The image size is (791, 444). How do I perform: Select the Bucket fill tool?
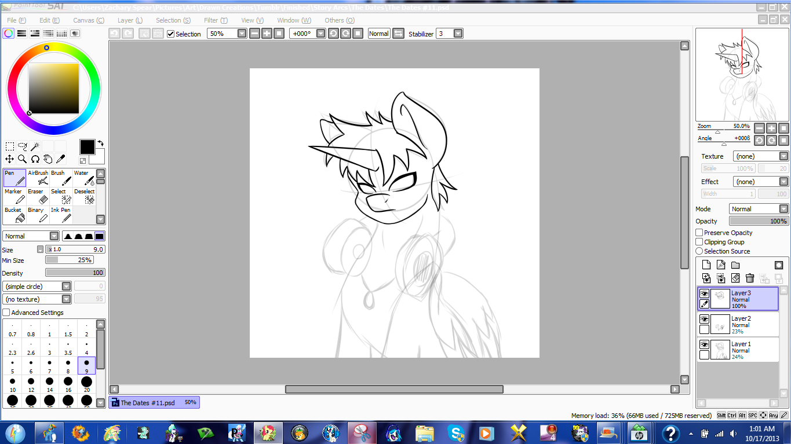(15, 215)
